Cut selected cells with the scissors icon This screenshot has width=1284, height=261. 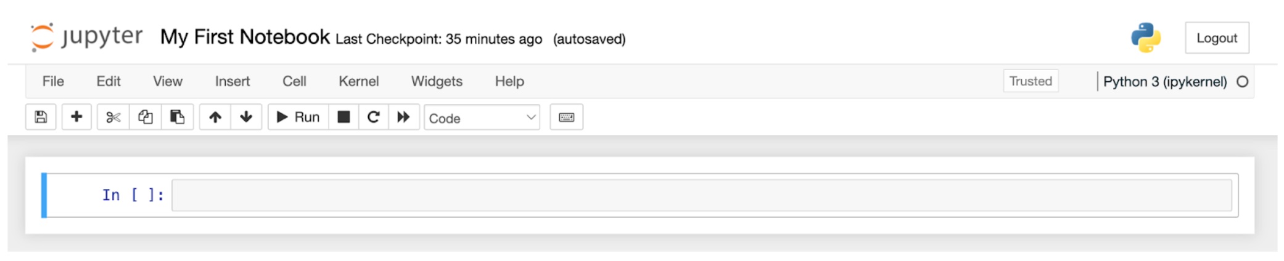point(113,117)
